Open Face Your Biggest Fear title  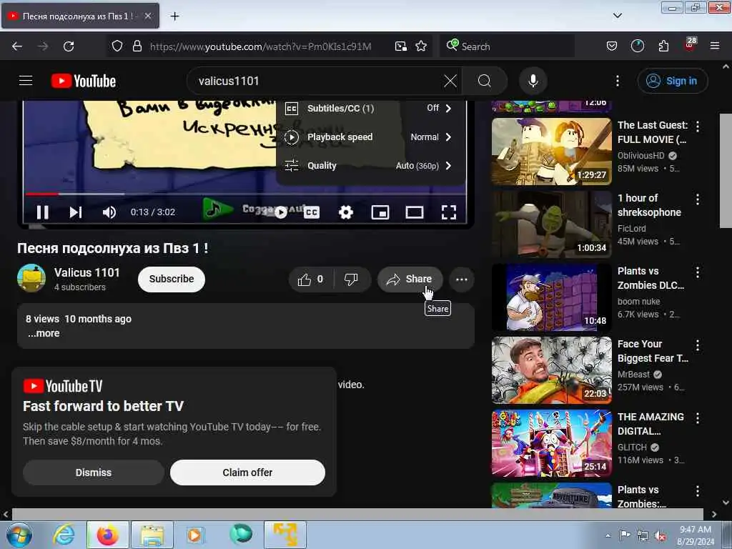653,351
